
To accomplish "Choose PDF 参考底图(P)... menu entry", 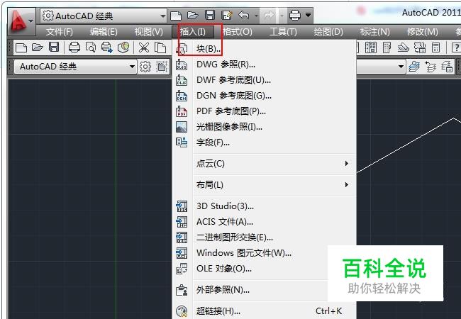I will 265,111.
